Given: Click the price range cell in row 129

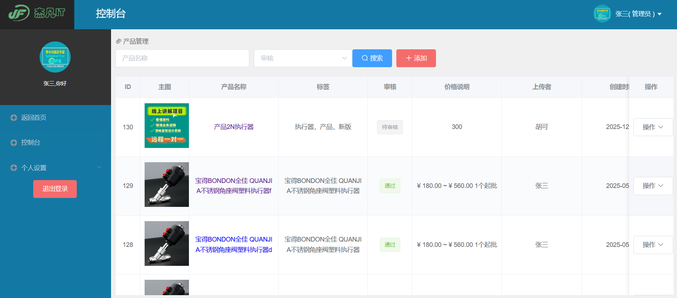Looking at the screenshot, I should point(457,186).
